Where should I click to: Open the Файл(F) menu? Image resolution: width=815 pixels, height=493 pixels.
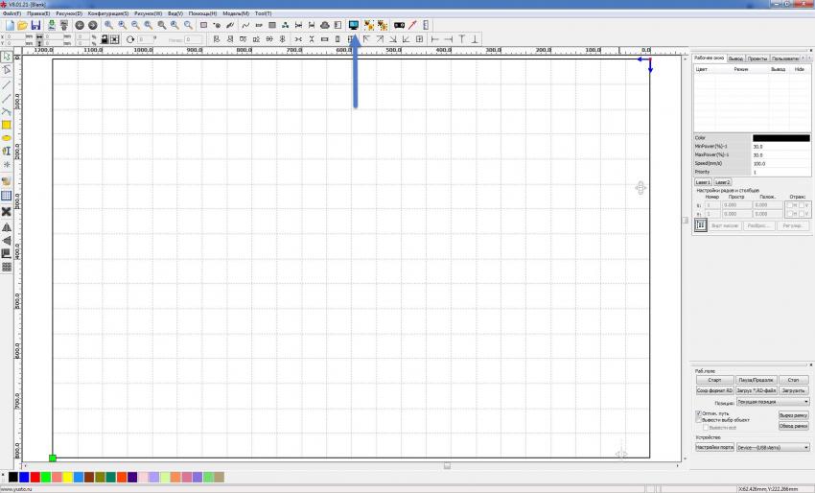click(12, 13)
